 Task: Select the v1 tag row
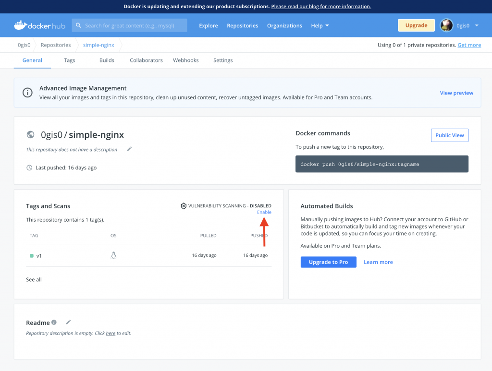(x=149, y=255)
